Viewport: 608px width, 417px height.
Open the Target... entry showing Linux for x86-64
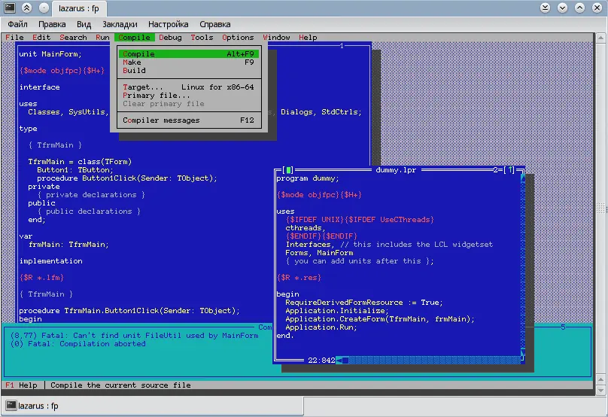click(189, 87)
